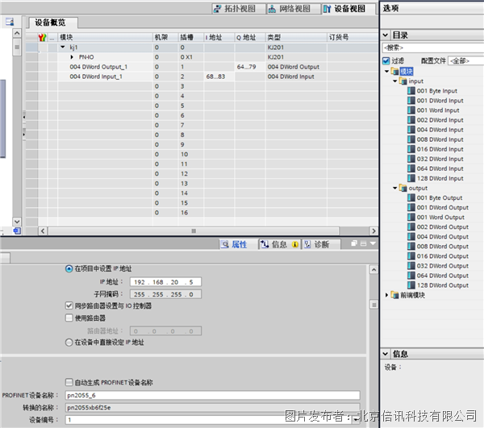Select the 004 DWord Input_1 row
Screen dimensions: 484x428
pos(202,77)
